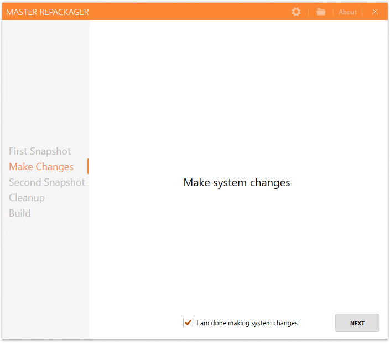Screen dimensions: 390x343
Task: Go to the First Snapshot step
Action: pos(40,151)
